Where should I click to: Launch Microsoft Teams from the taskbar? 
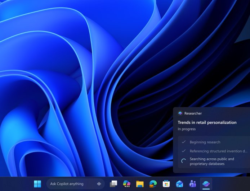[x=193, y=184]
